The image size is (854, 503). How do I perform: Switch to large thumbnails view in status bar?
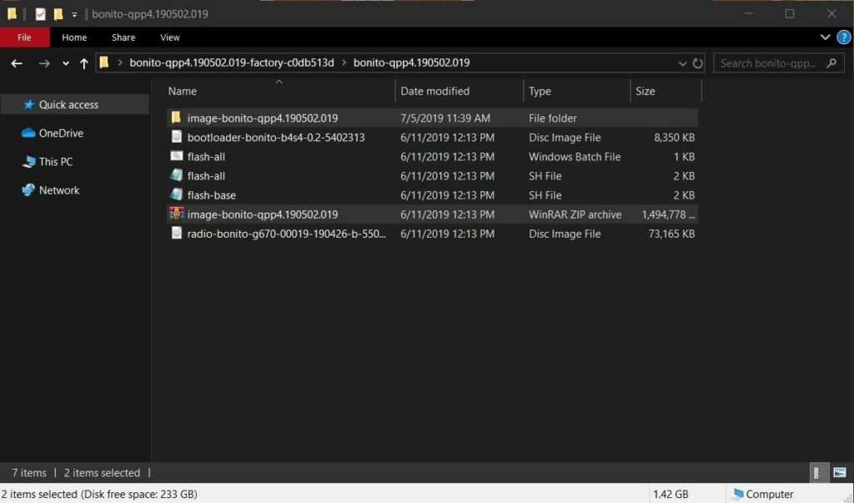[x=839, y=472]
